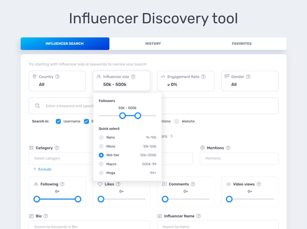Click the Gender symbols icon

coord(227,76)
